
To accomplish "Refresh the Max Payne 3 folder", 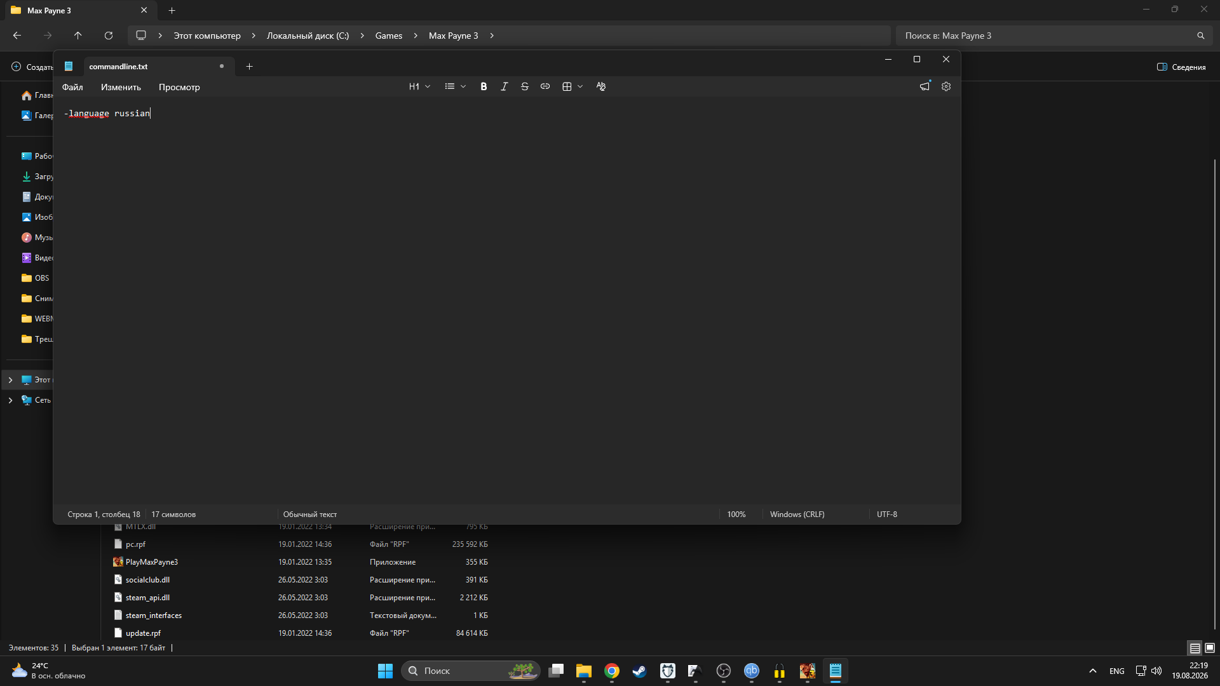I will pos(109,36).
